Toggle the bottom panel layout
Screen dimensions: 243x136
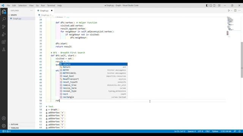click(211, 5)
